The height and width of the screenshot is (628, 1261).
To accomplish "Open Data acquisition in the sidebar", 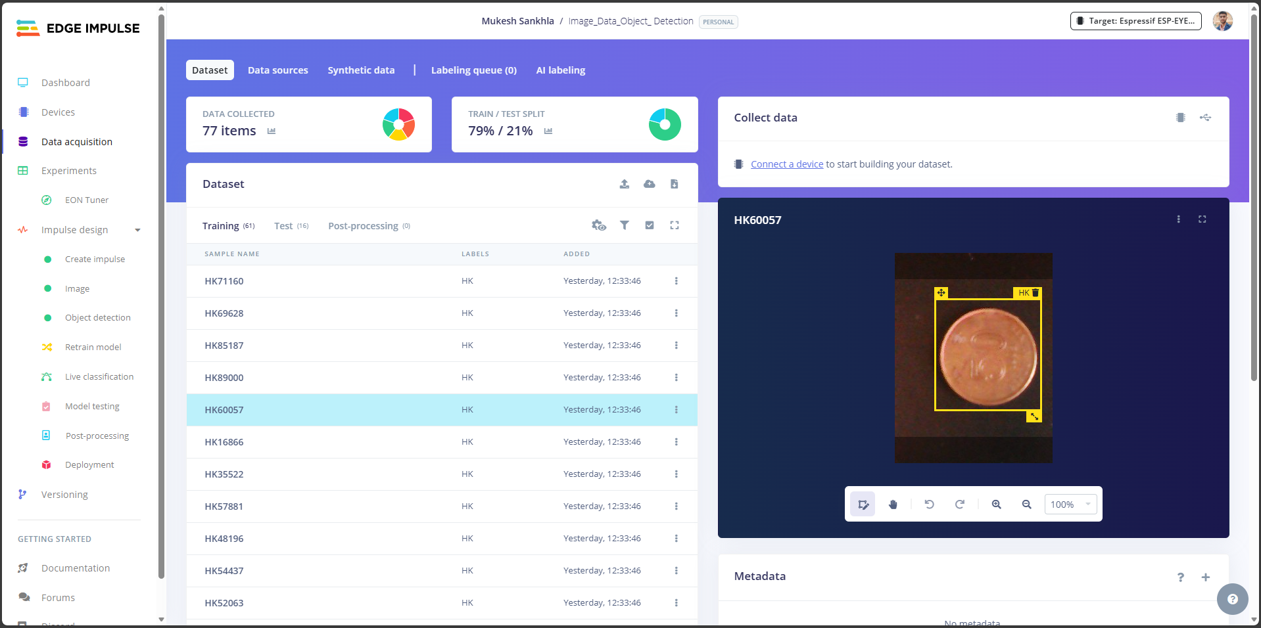I will pos(77,142).
